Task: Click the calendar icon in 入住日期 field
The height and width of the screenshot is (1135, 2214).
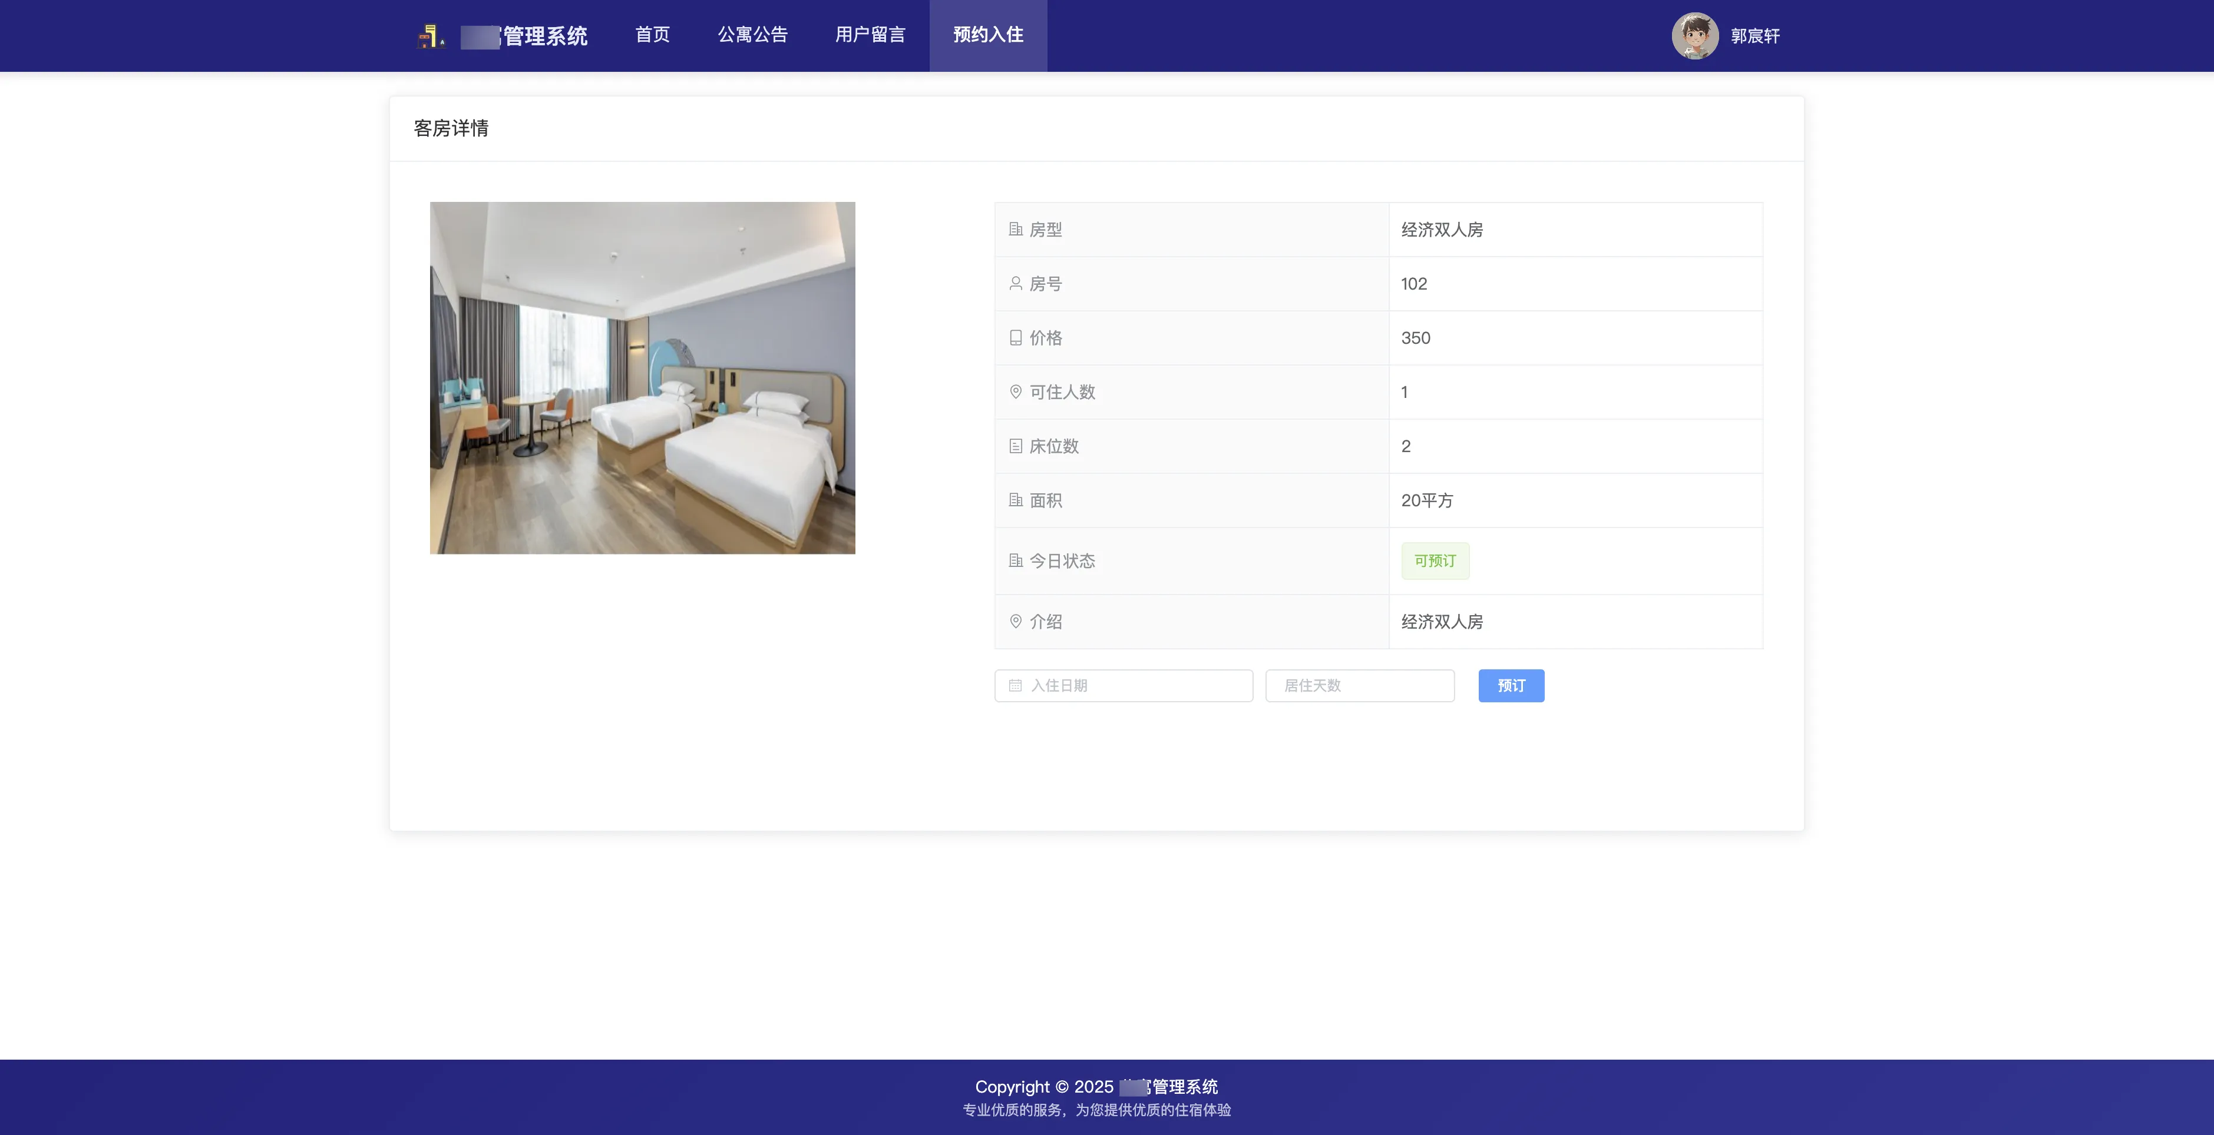Action: pos(1015,685)
